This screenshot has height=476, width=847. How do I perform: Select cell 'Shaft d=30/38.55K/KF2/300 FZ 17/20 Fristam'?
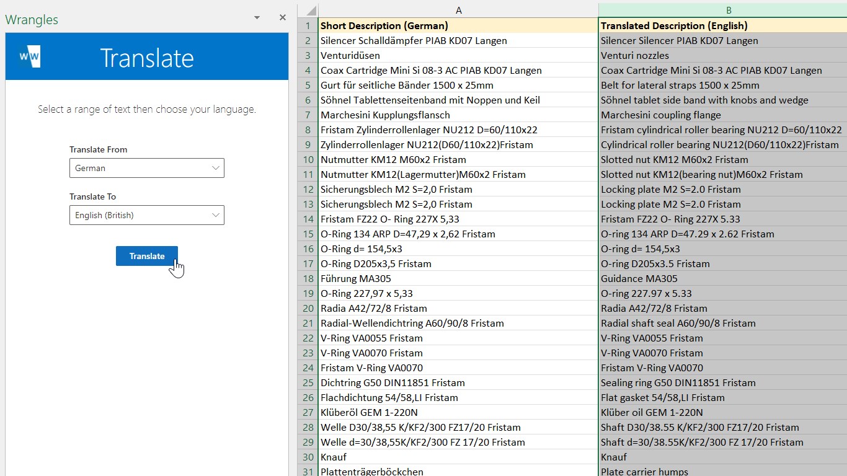point(723,443)
